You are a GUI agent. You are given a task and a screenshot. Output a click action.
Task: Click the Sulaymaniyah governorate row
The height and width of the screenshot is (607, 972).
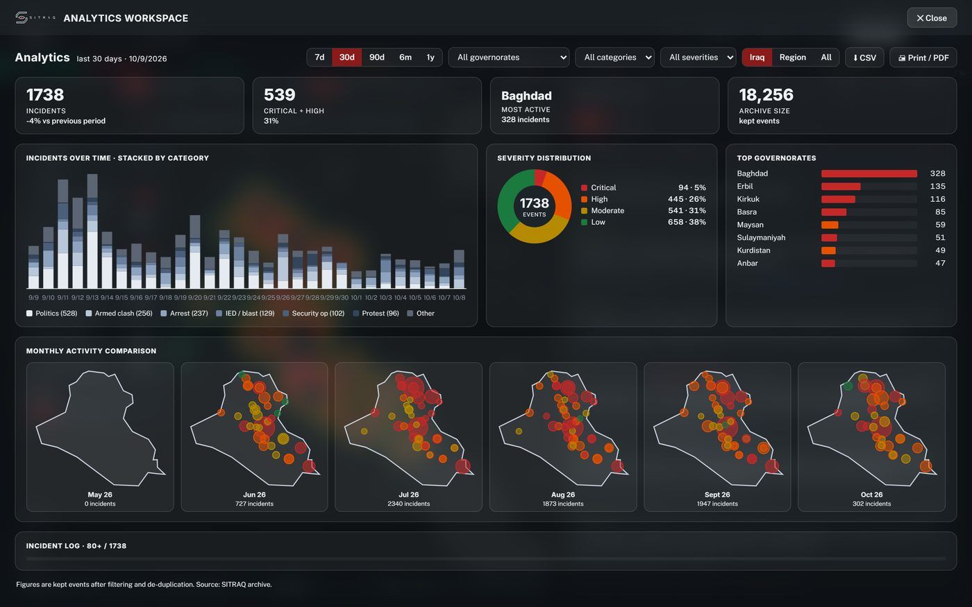841,238
